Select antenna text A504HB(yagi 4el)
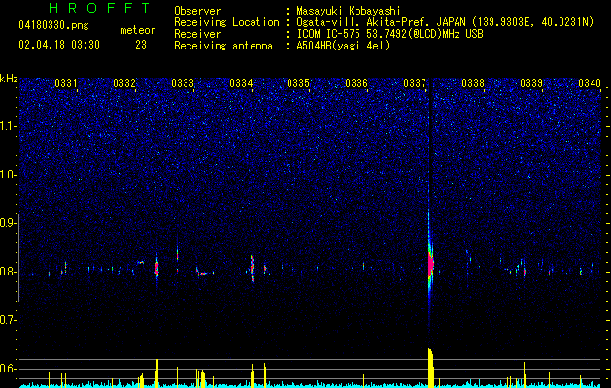 click(343, 46)
